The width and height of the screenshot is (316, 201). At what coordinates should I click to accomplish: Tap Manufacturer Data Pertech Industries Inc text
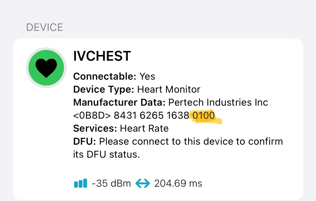pyautogui.click(x=171, y=102)
